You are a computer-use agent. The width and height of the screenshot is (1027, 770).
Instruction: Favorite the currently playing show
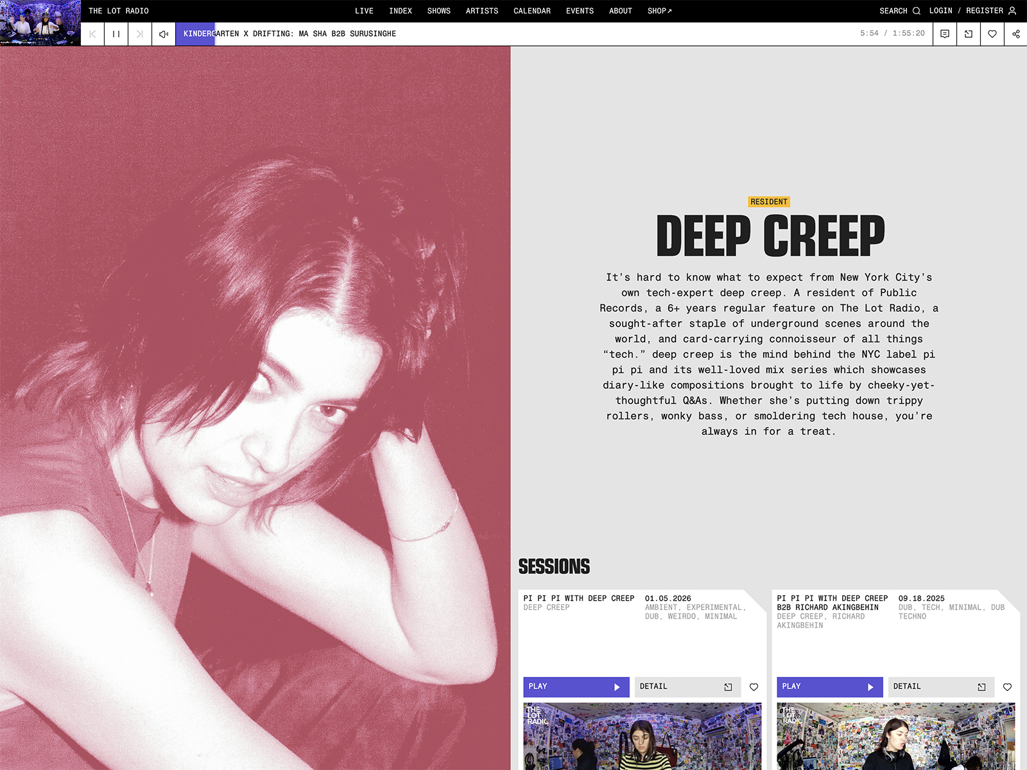(992, 34)
